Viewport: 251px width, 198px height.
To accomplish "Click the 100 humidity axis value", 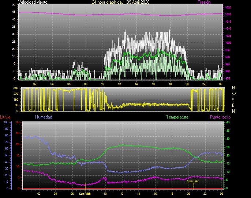I will point(6,123).
